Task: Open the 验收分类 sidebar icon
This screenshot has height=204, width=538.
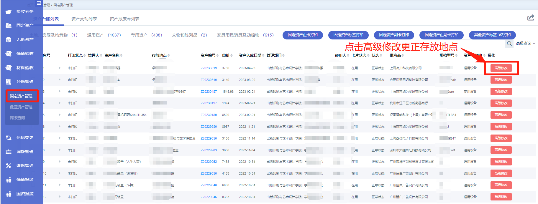Action: (x=9, y=11)
